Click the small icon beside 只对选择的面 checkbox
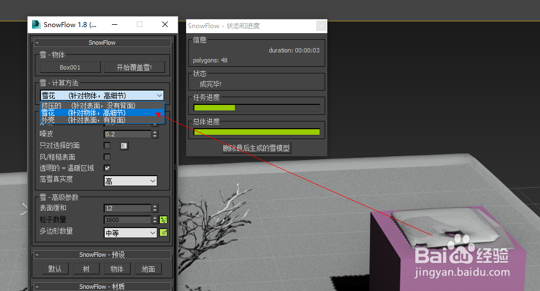540x291 pixels. (124, 146)
